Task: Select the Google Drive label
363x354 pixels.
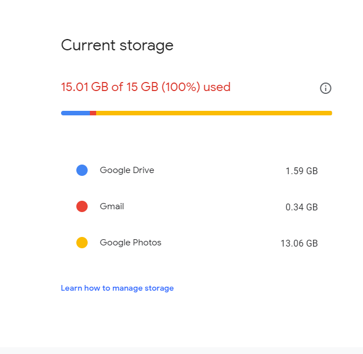Action: click(127, 170)
